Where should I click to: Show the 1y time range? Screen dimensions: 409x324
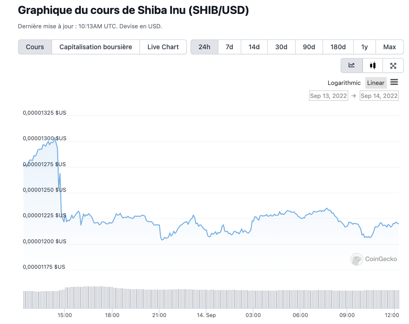click(x=365, y=47)
